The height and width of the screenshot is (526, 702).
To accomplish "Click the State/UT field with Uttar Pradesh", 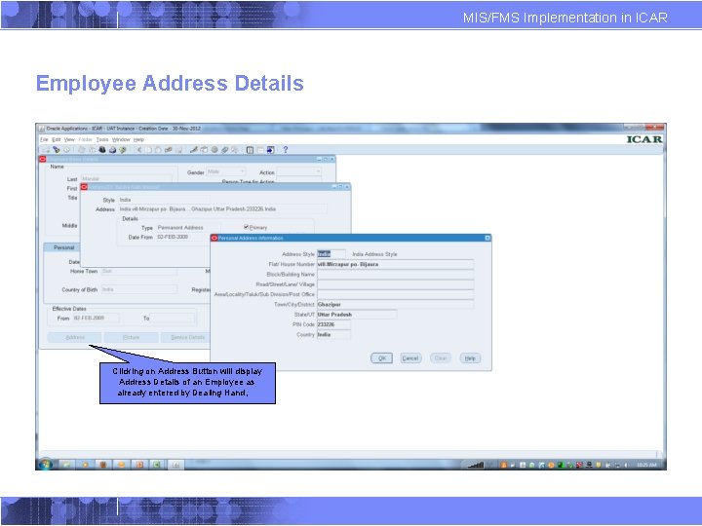I will pos(357,315).
